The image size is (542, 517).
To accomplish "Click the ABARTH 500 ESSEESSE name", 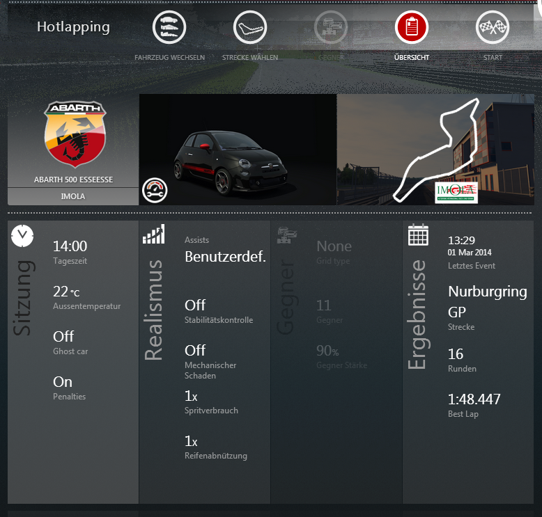I will click(73, 180).
